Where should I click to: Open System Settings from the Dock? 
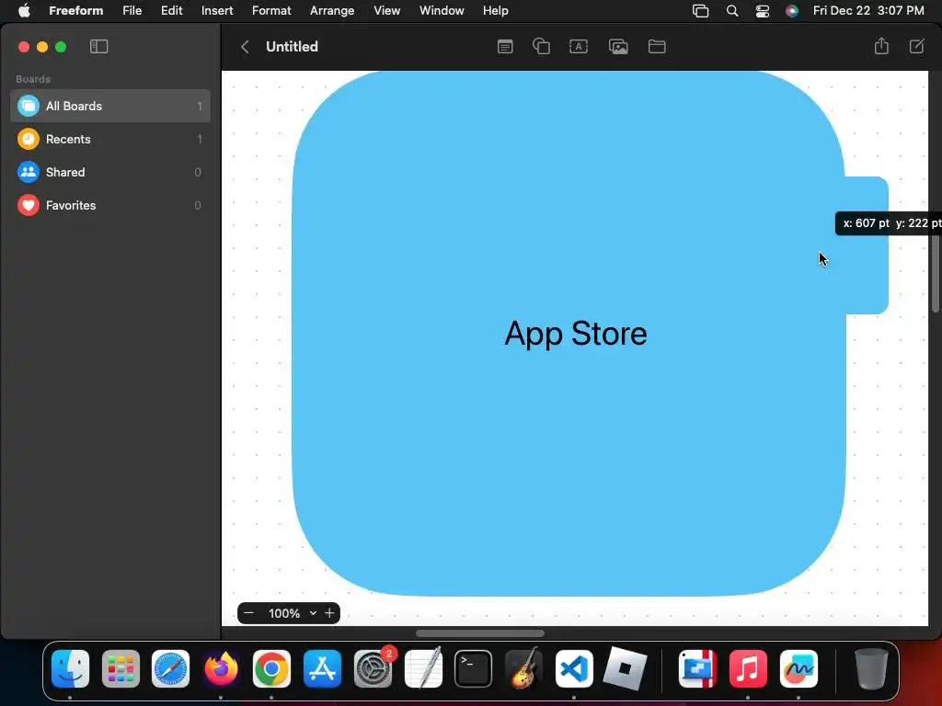pyautogui.click(x=373, y=668)
